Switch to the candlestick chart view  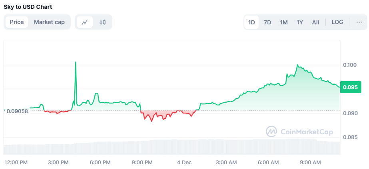coord(102,22)
